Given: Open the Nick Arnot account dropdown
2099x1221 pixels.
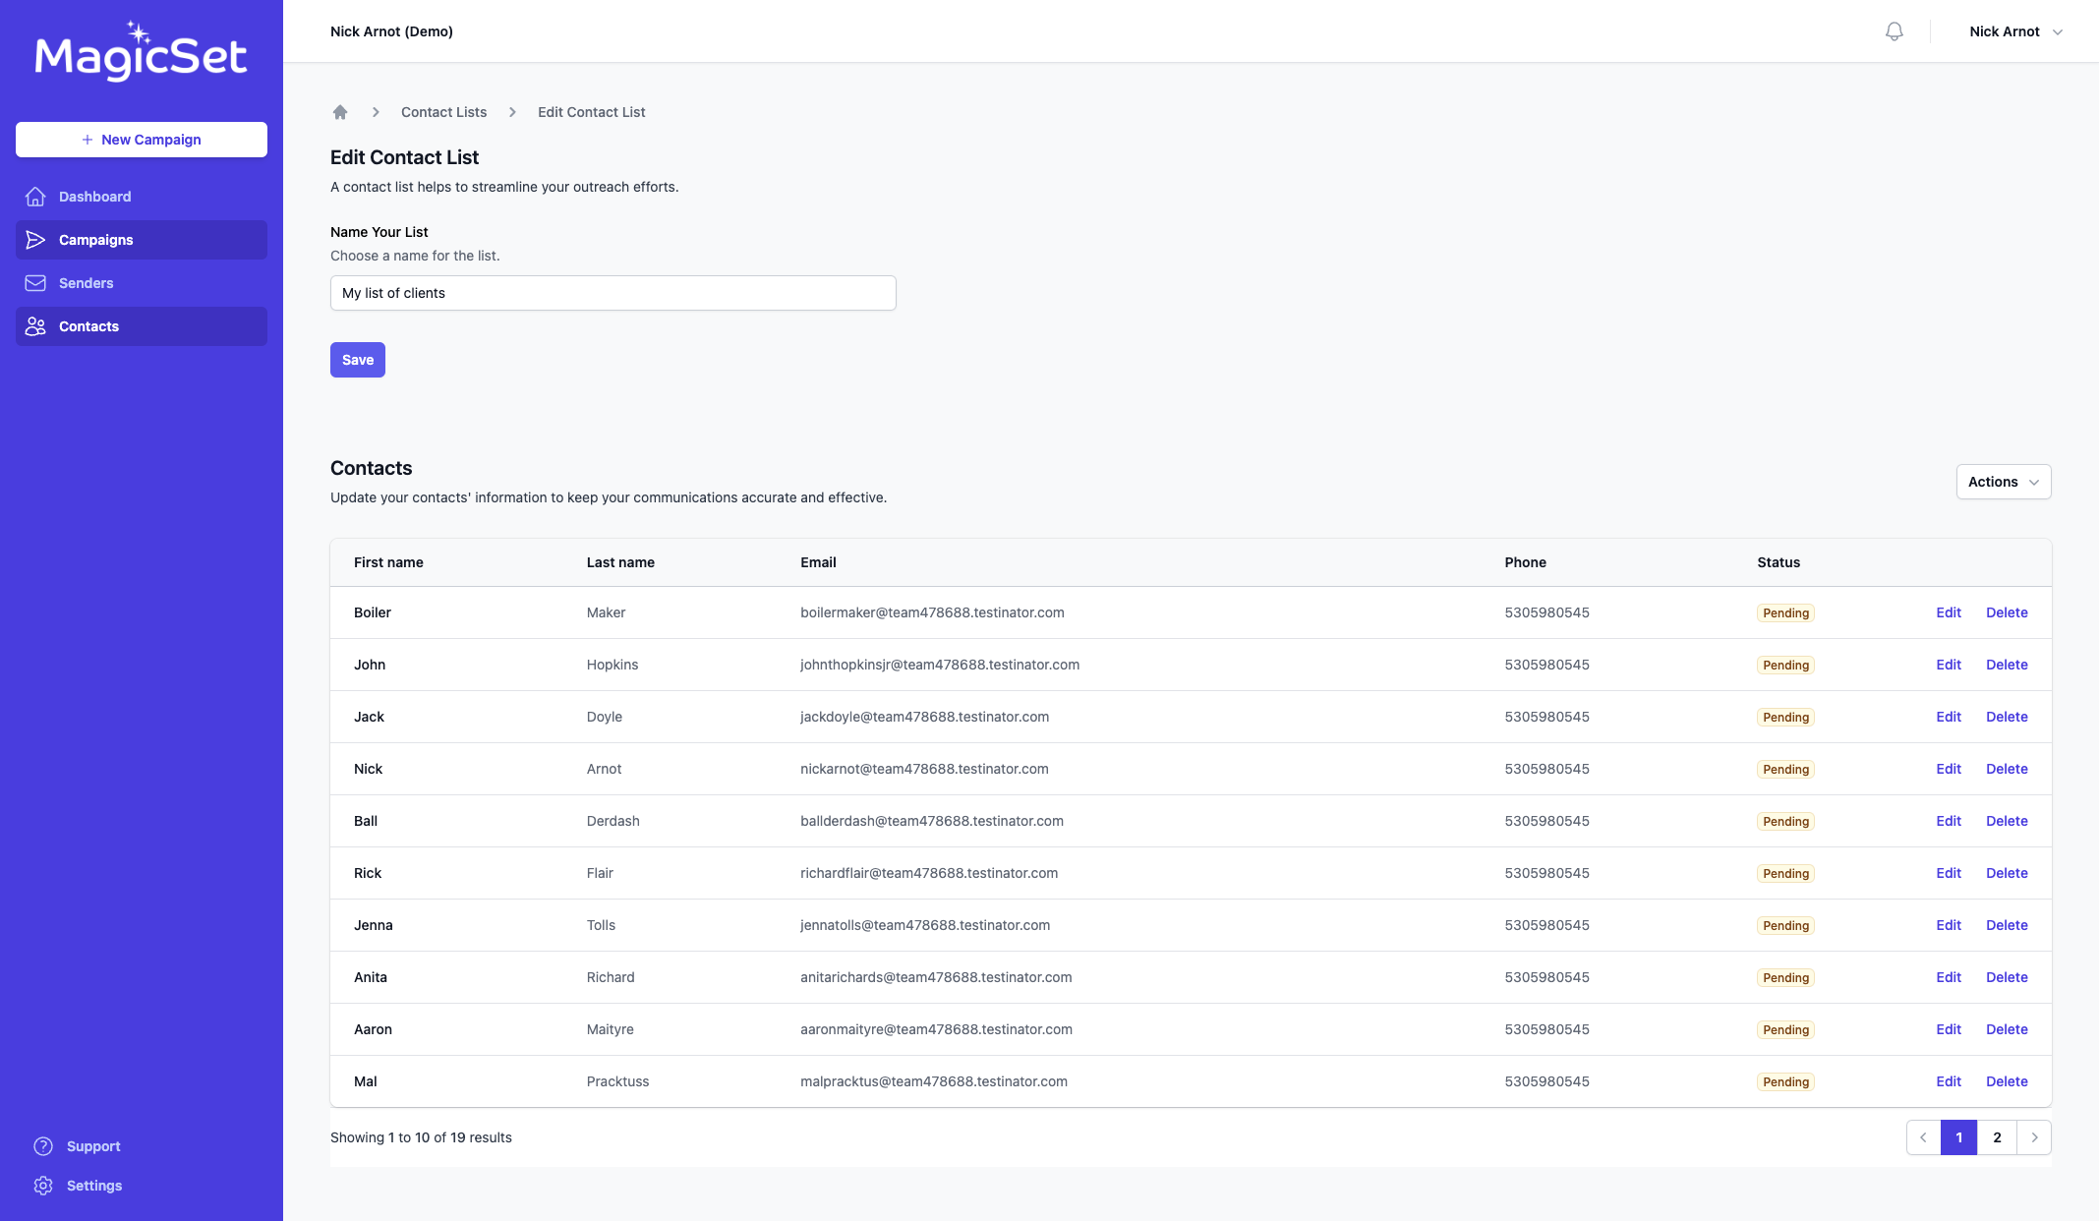Looking at the screenshot, I should [2015, 31].
